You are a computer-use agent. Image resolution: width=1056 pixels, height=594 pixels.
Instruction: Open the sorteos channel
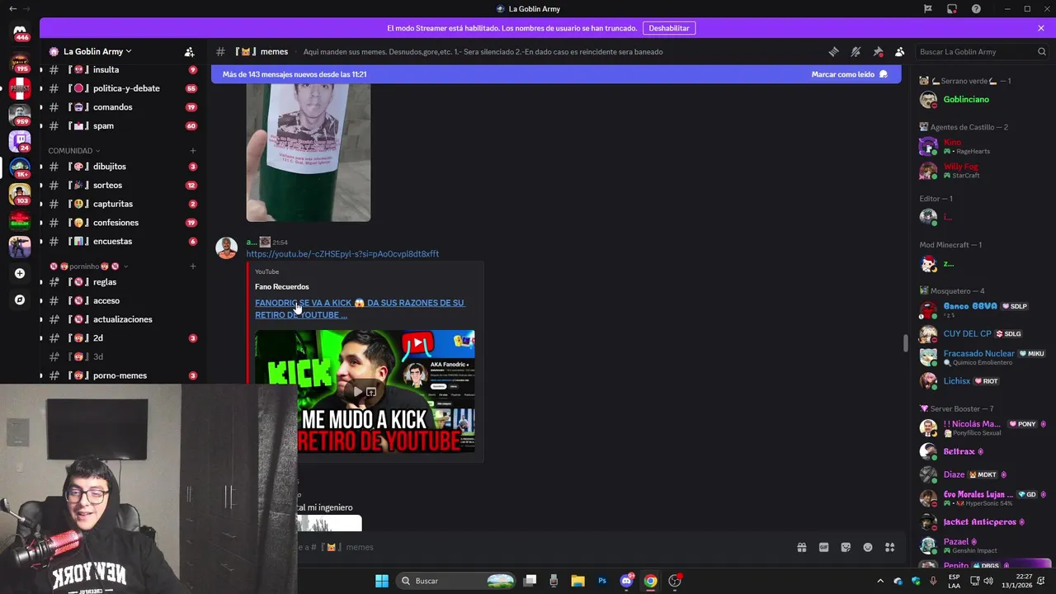[122, 186]
